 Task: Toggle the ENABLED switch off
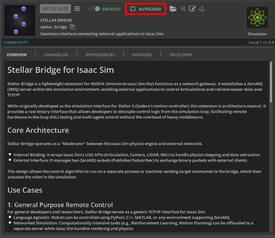(x=94, y=9)
